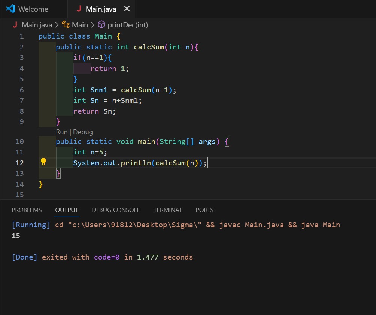Switch to the Welcome tab
This screenshot has width=376, height=315.
coord(34,9)
